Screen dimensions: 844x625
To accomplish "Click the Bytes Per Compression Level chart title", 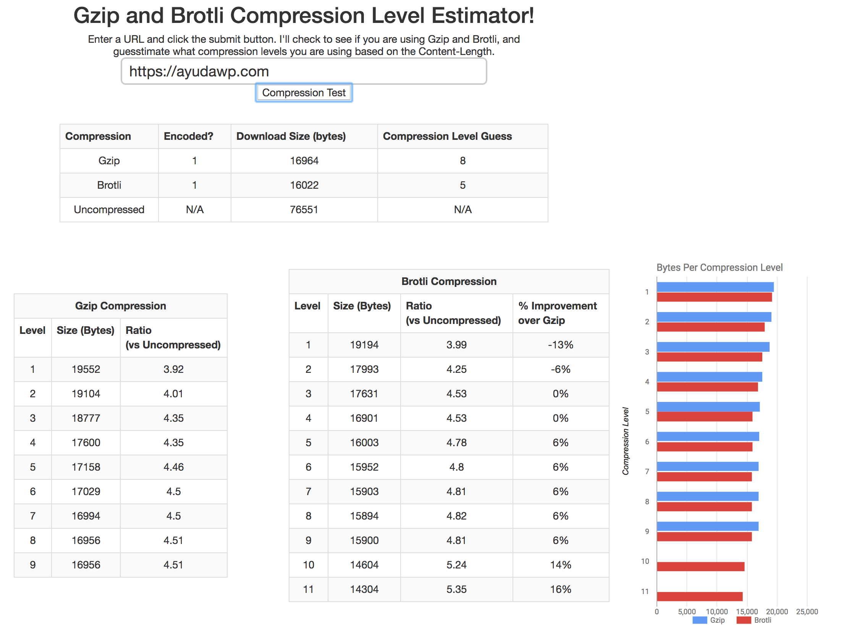I will pos(719,267).
